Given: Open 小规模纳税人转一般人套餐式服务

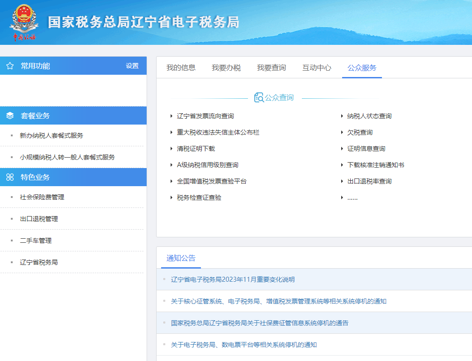Looking at the screenshot, I should pos(67,157).
